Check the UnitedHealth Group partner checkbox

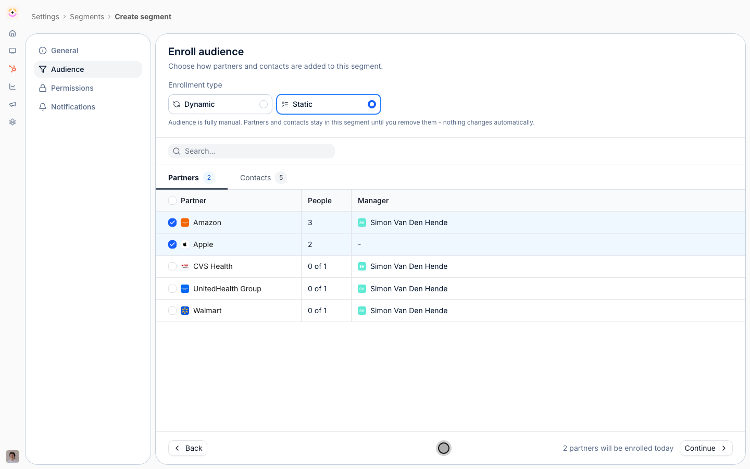[x=172, y=289]
